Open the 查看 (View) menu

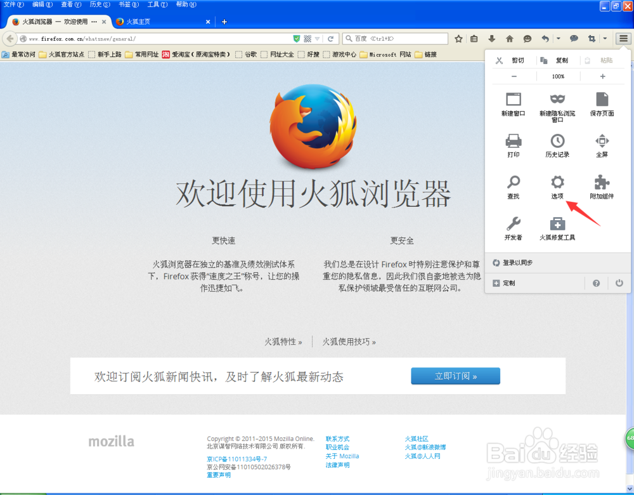click(x=71, y=4)
